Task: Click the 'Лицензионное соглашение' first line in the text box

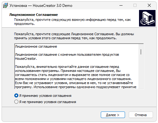Action: click(x=36, y=46)
